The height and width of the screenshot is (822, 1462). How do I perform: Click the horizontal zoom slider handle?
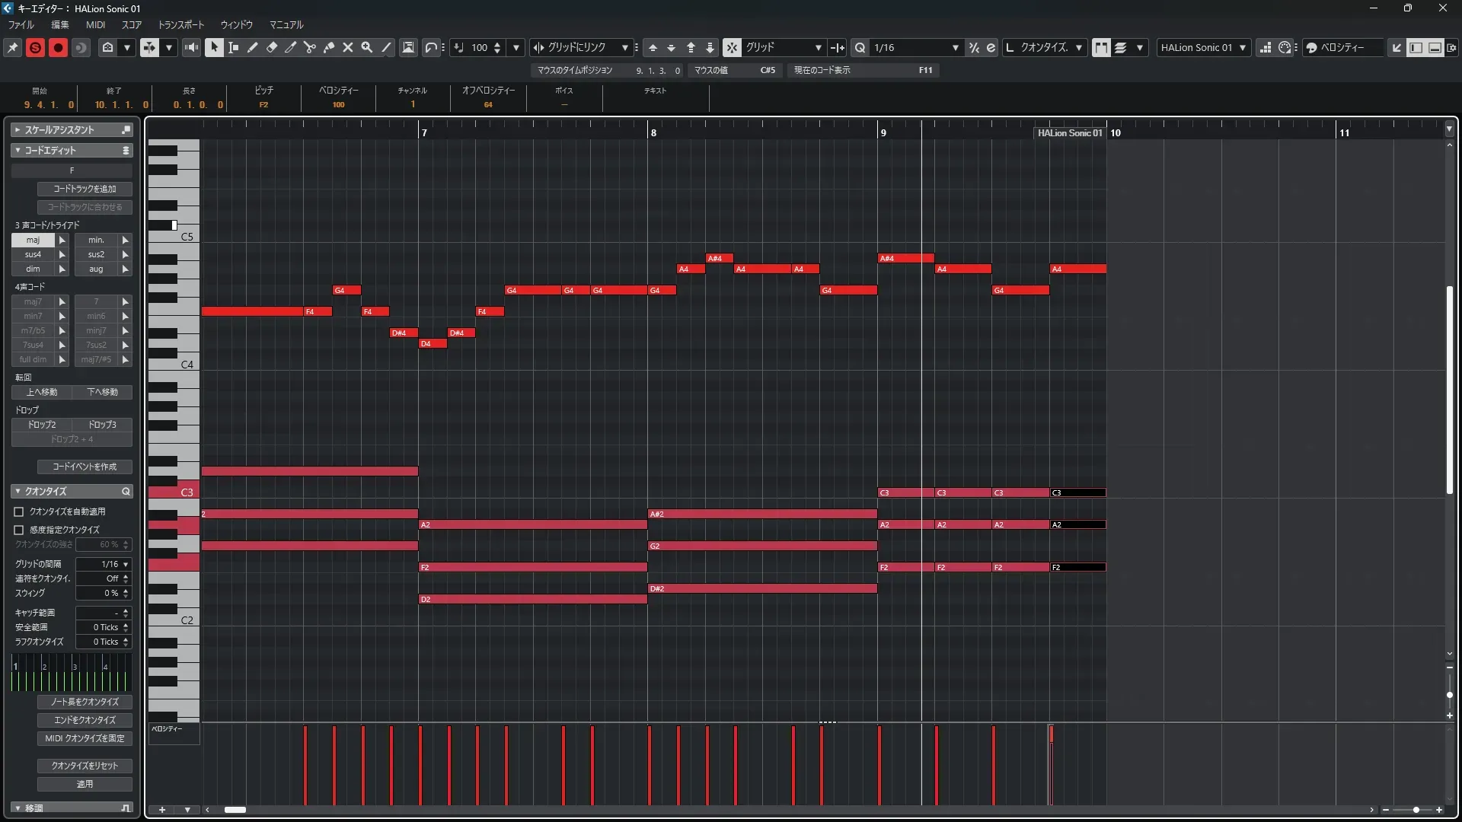point(1416,810)
